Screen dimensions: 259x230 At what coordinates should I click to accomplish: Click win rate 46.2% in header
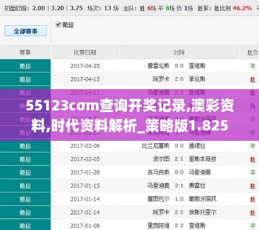click(x=242, y=8)
